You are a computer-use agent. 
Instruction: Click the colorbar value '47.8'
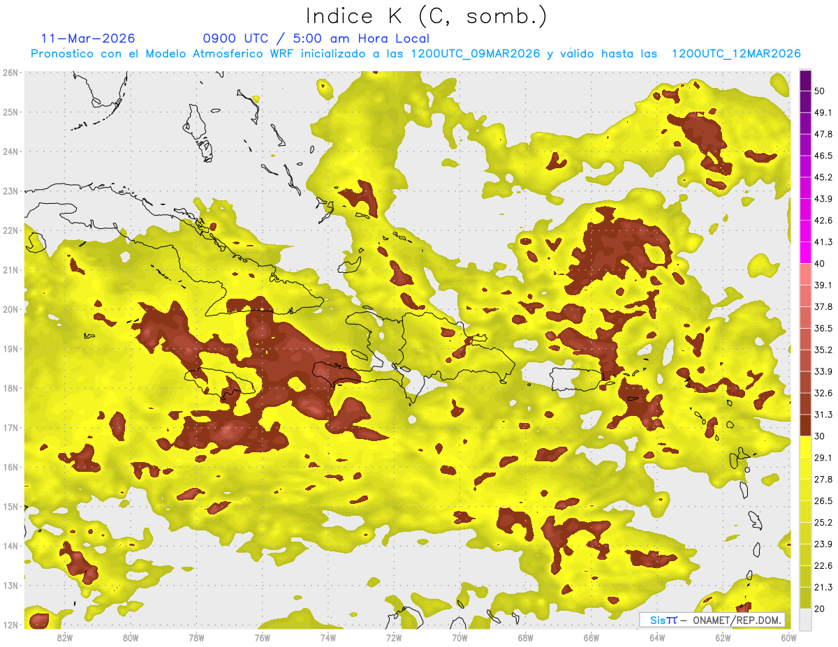point(823,134)
